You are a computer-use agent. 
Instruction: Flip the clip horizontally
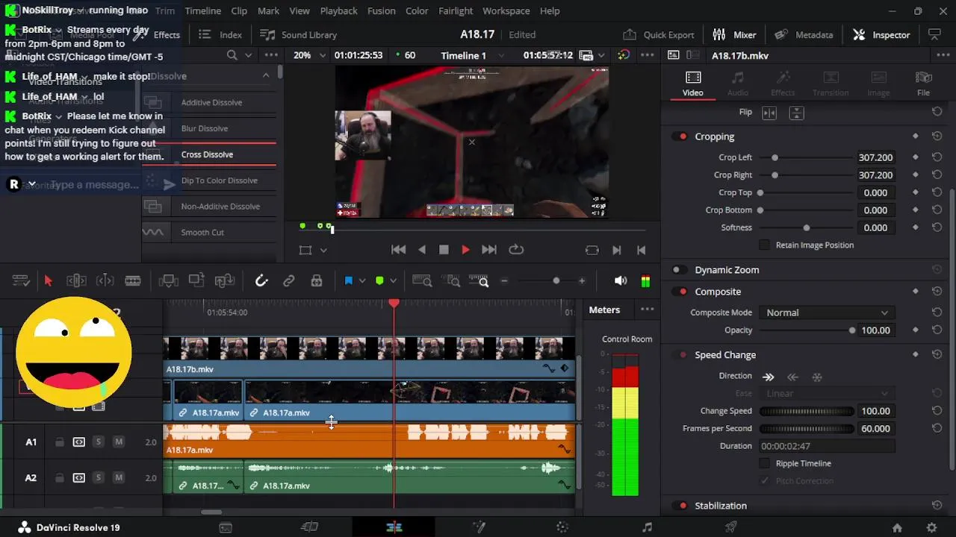click(769, 113)
